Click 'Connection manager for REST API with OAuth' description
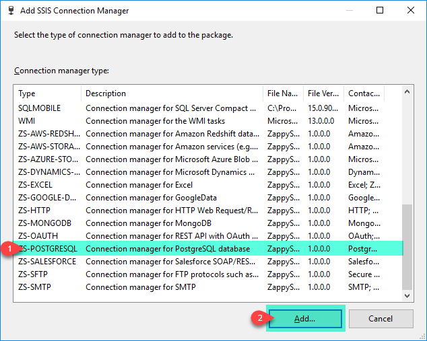 point(172,236)
